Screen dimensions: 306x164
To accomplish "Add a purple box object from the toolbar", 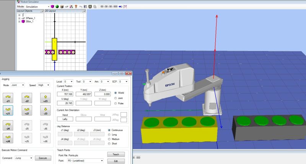I will click(x=52, y=6).
